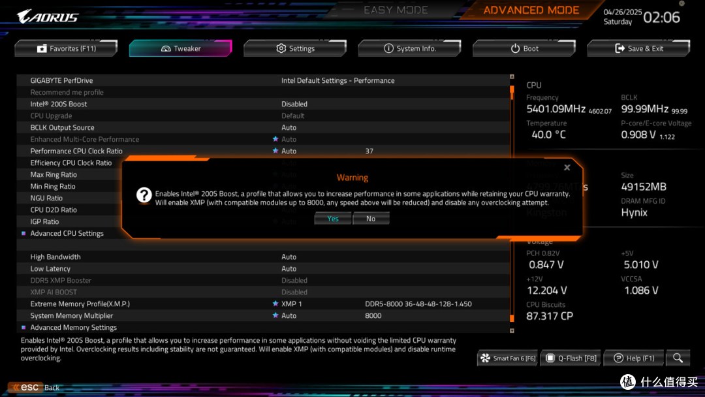Click the star beside Enhanced Multi-Core Performance
Image resolution: width=705 pixels, height=397 pixels.
[275, 139]
